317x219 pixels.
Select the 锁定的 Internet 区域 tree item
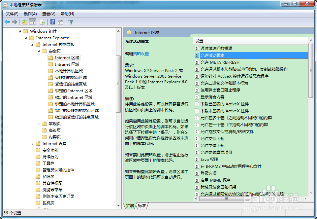tap(74, 91)
